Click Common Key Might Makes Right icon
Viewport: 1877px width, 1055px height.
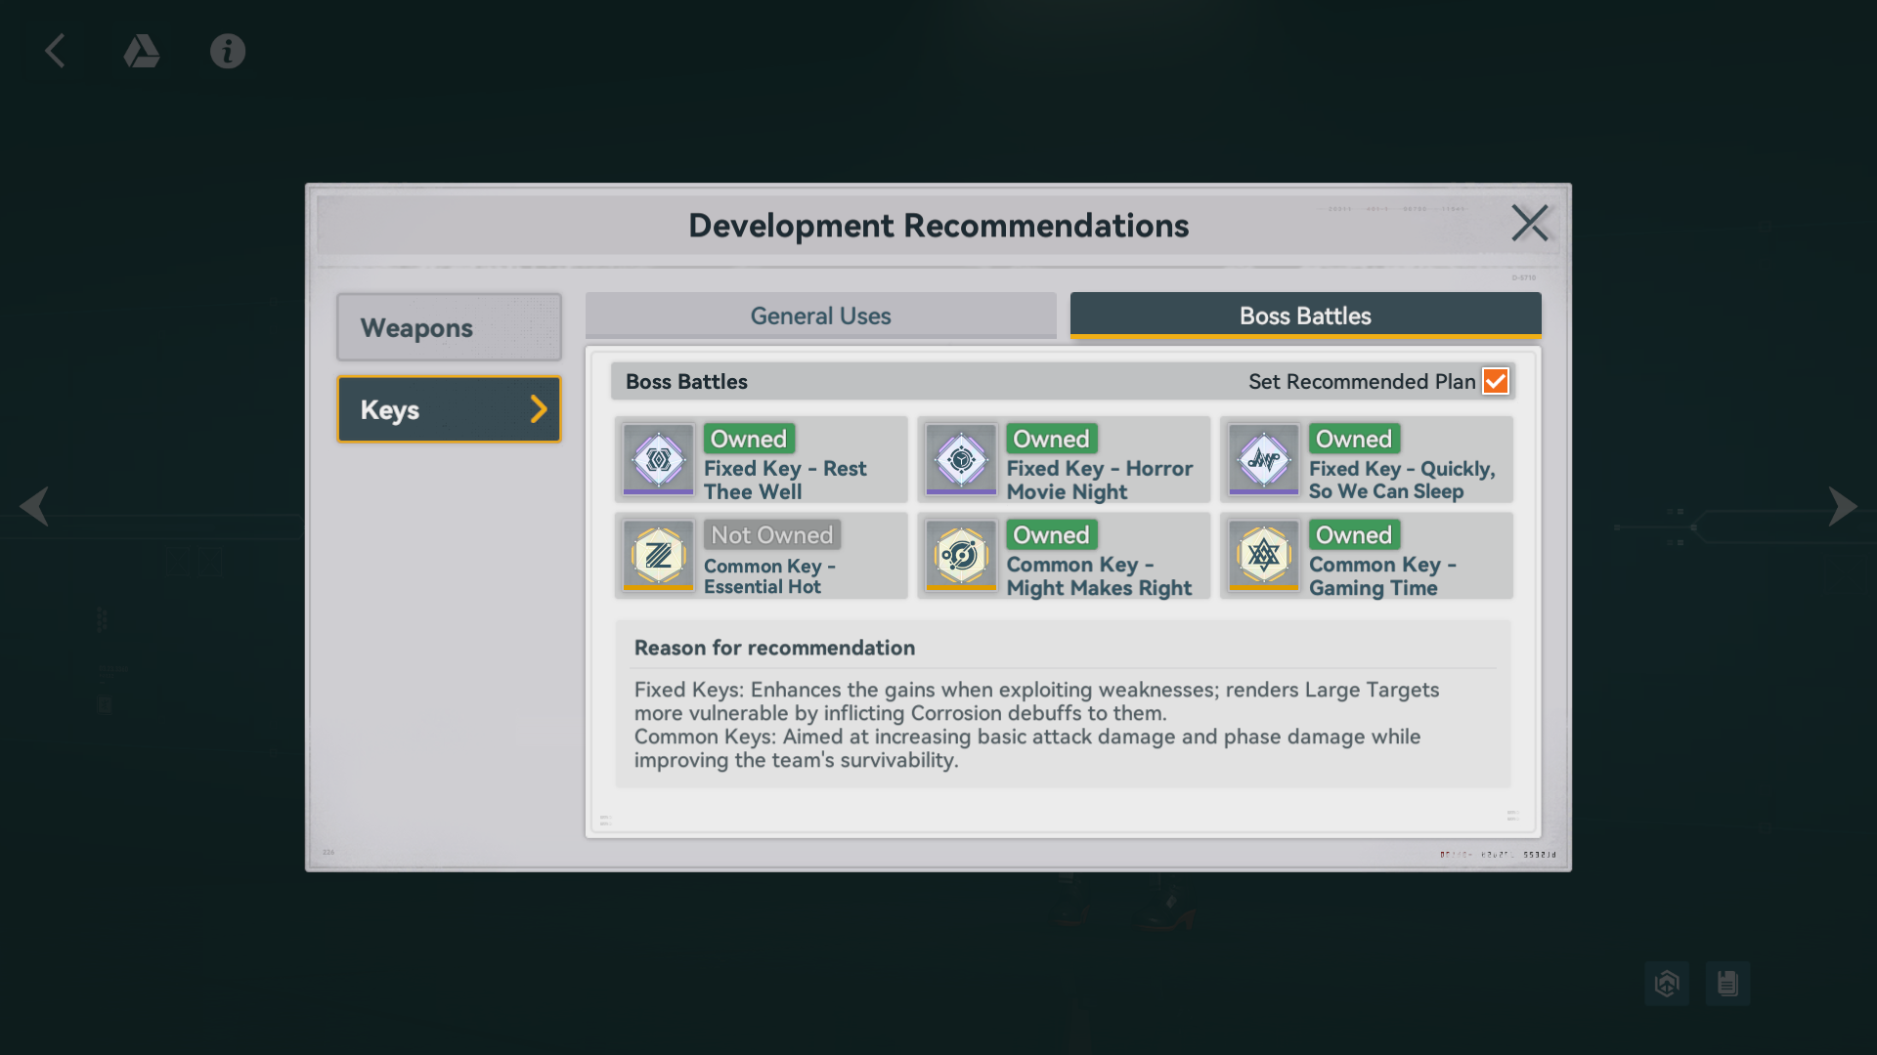coord(961,555)
